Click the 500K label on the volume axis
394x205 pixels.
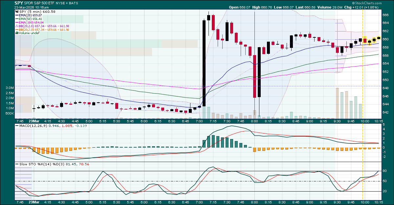coord(10,113)
